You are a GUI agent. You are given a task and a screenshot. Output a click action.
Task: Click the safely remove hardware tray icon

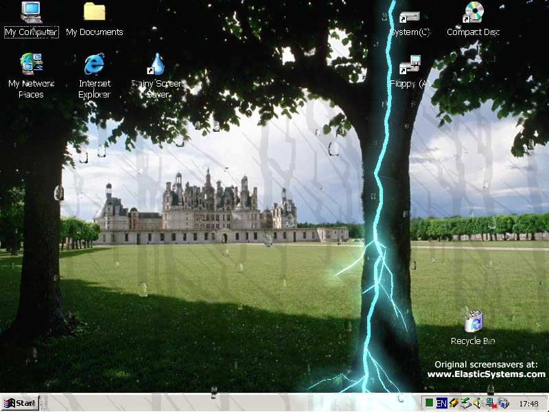click(466, 403)
